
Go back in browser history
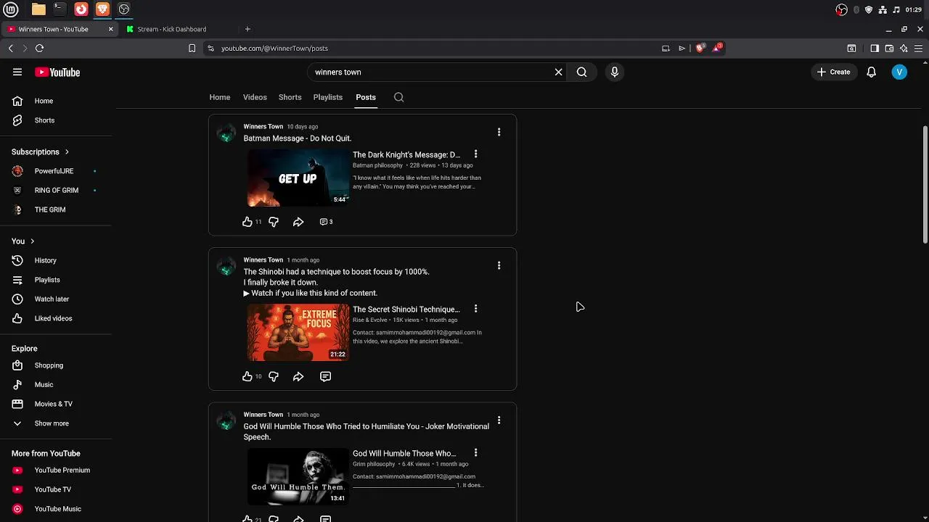(10, 48)
